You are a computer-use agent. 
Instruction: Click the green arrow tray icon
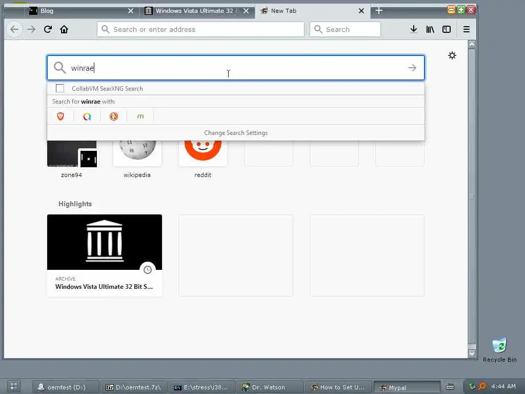[472, 386]
